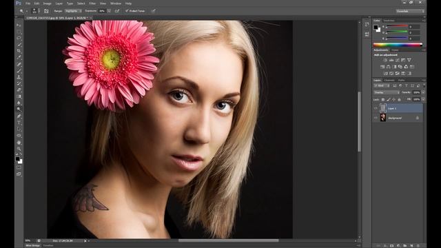Open the Fill slider dropdown

point(423,99)
